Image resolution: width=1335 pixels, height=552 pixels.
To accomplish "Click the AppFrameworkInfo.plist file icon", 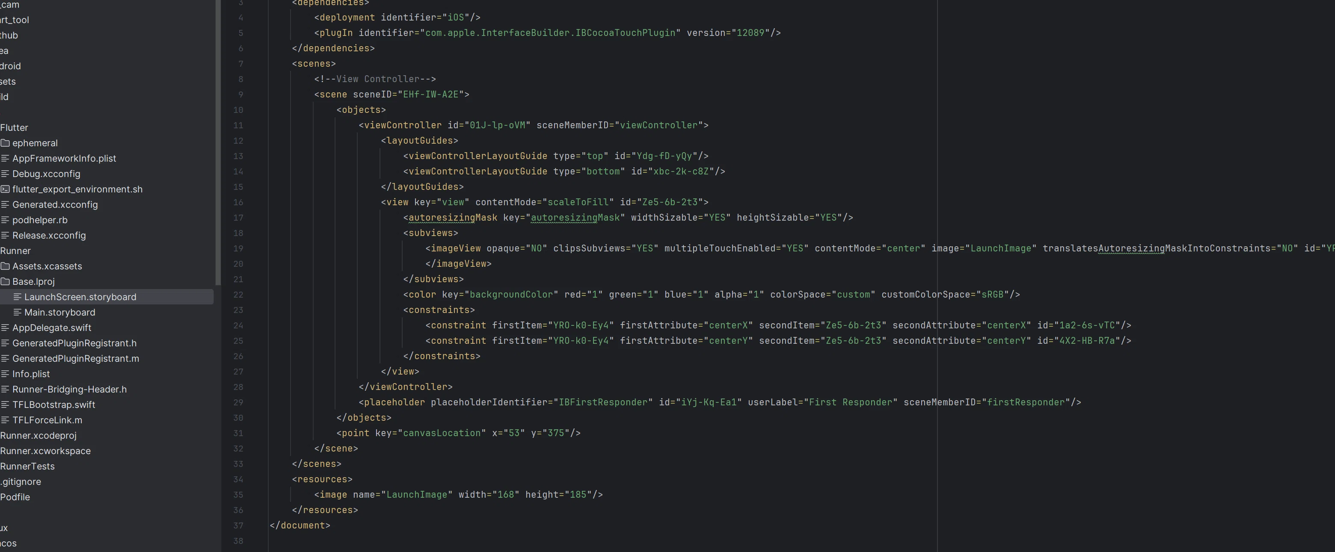I will click(5, 159).
